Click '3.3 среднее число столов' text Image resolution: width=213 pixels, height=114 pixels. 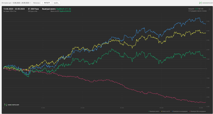pos(197,11)
